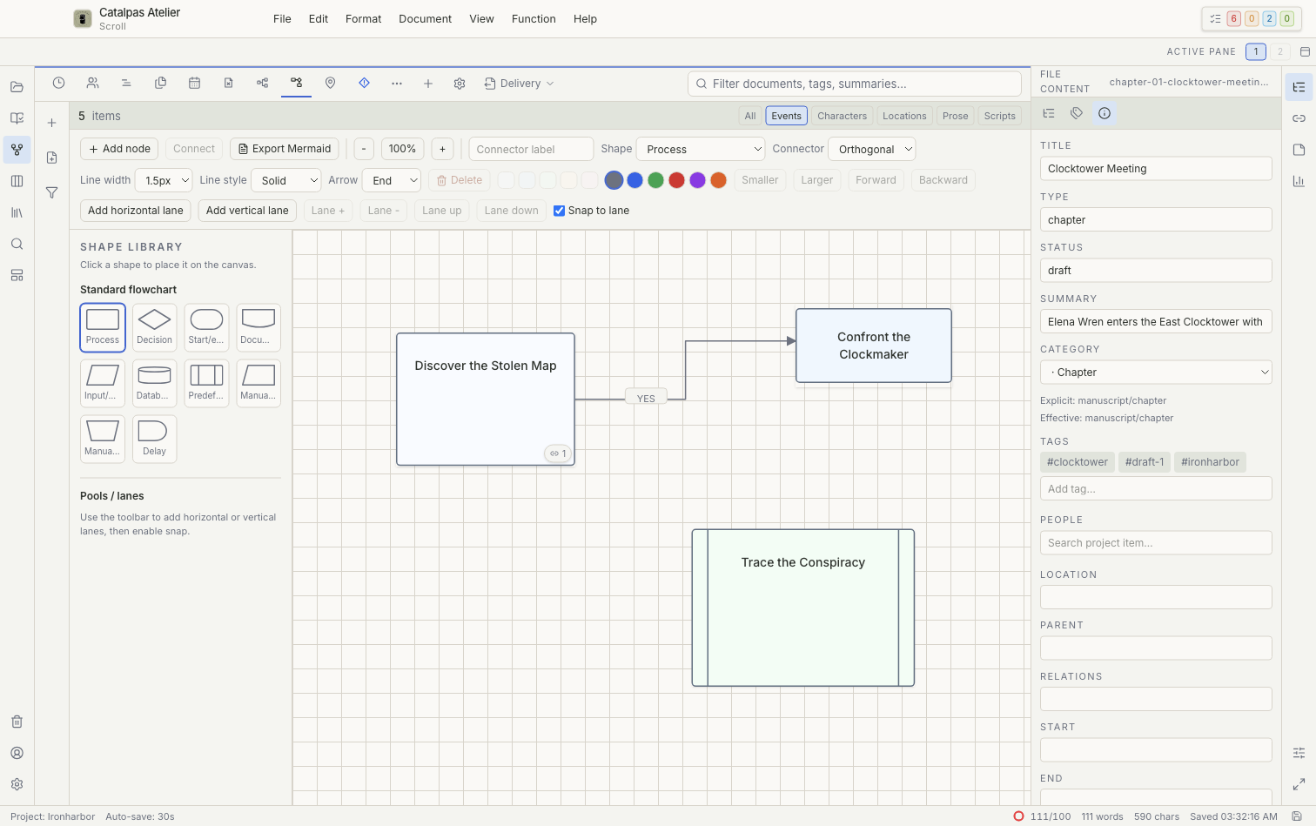The image size is (1316, 826).
Task: Expand the Delivery dropdown
Action: [x=519, y=84]
